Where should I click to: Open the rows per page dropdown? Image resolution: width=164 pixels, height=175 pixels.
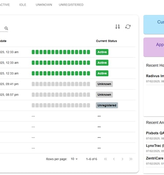click(x=74, y=159)
